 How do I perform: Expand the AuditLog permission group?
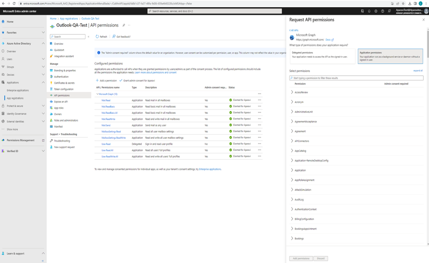click(x=292, y=199)
